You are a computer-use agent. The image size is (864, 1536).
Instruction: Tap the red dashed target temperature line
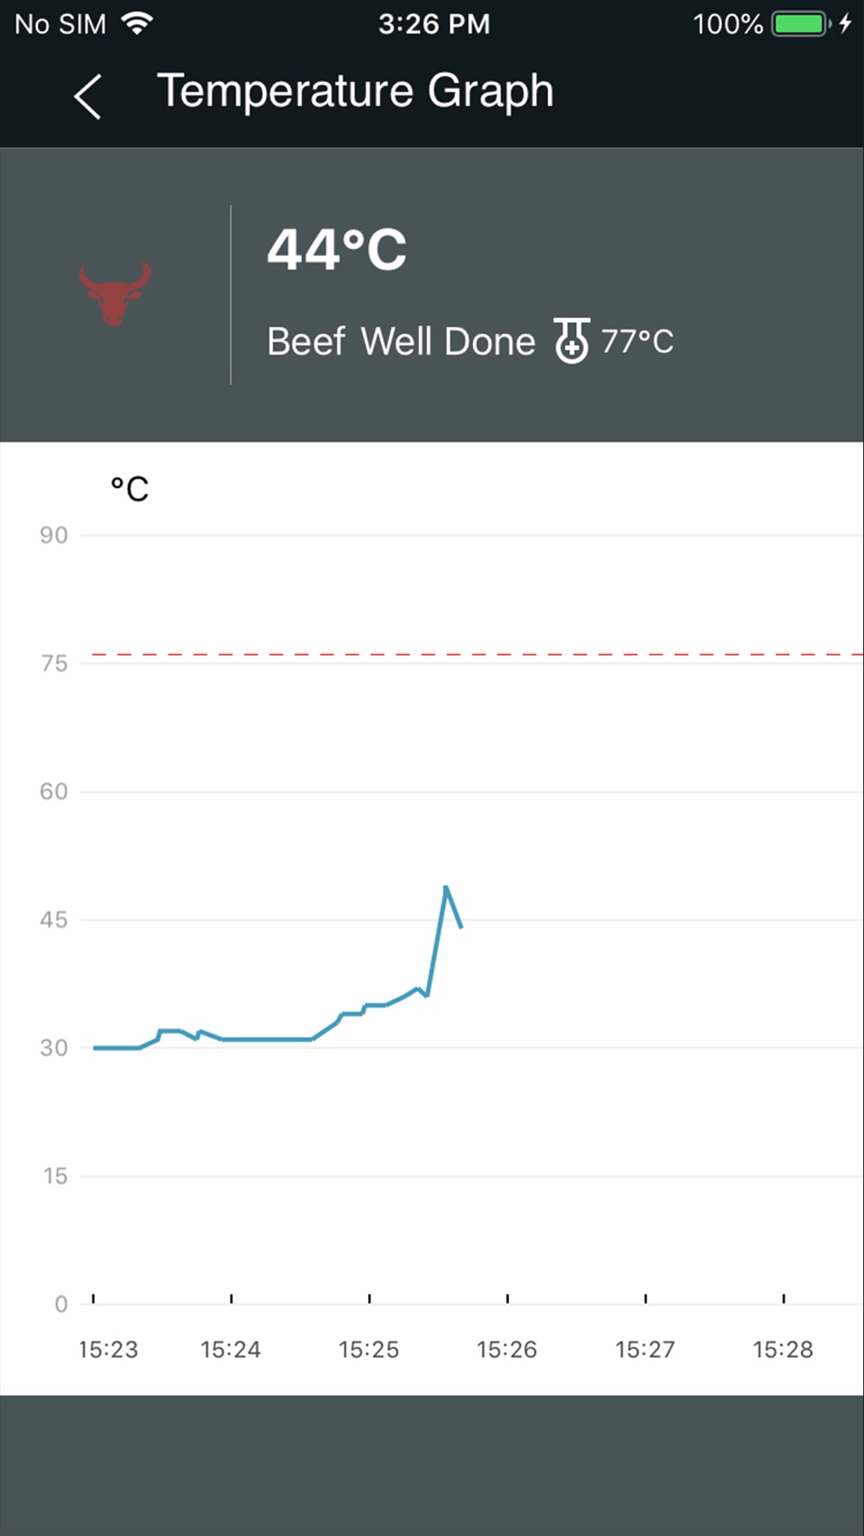tap(477, 655)
